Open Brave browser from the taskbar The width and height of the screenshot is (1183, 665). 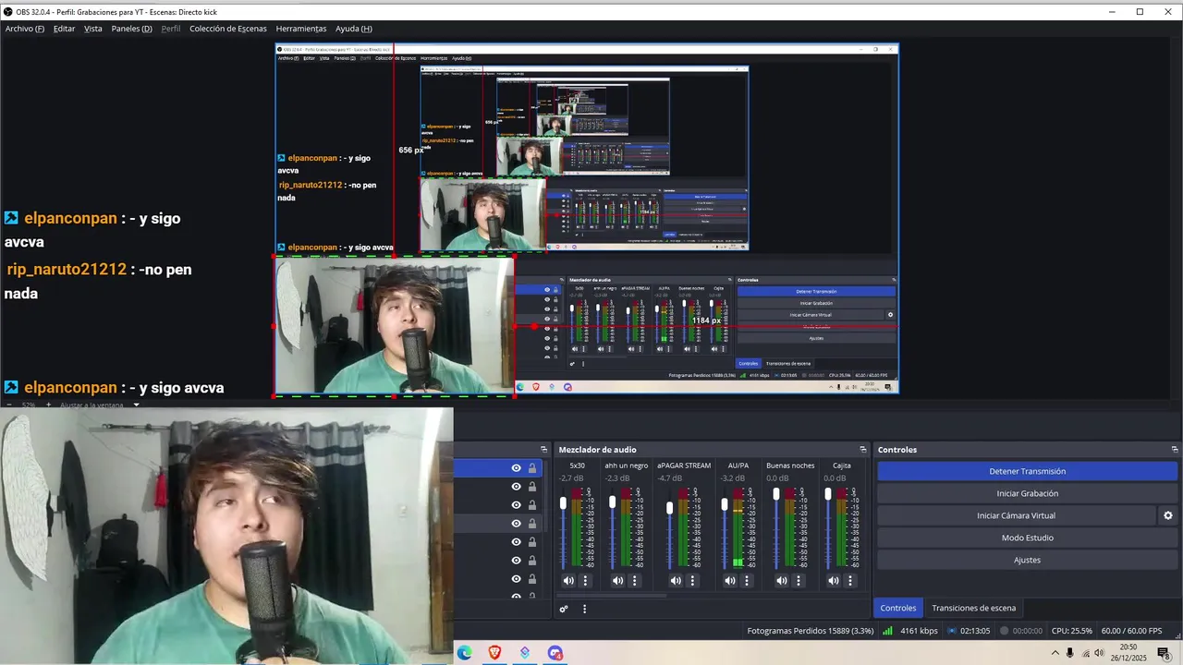coord(494,653)
